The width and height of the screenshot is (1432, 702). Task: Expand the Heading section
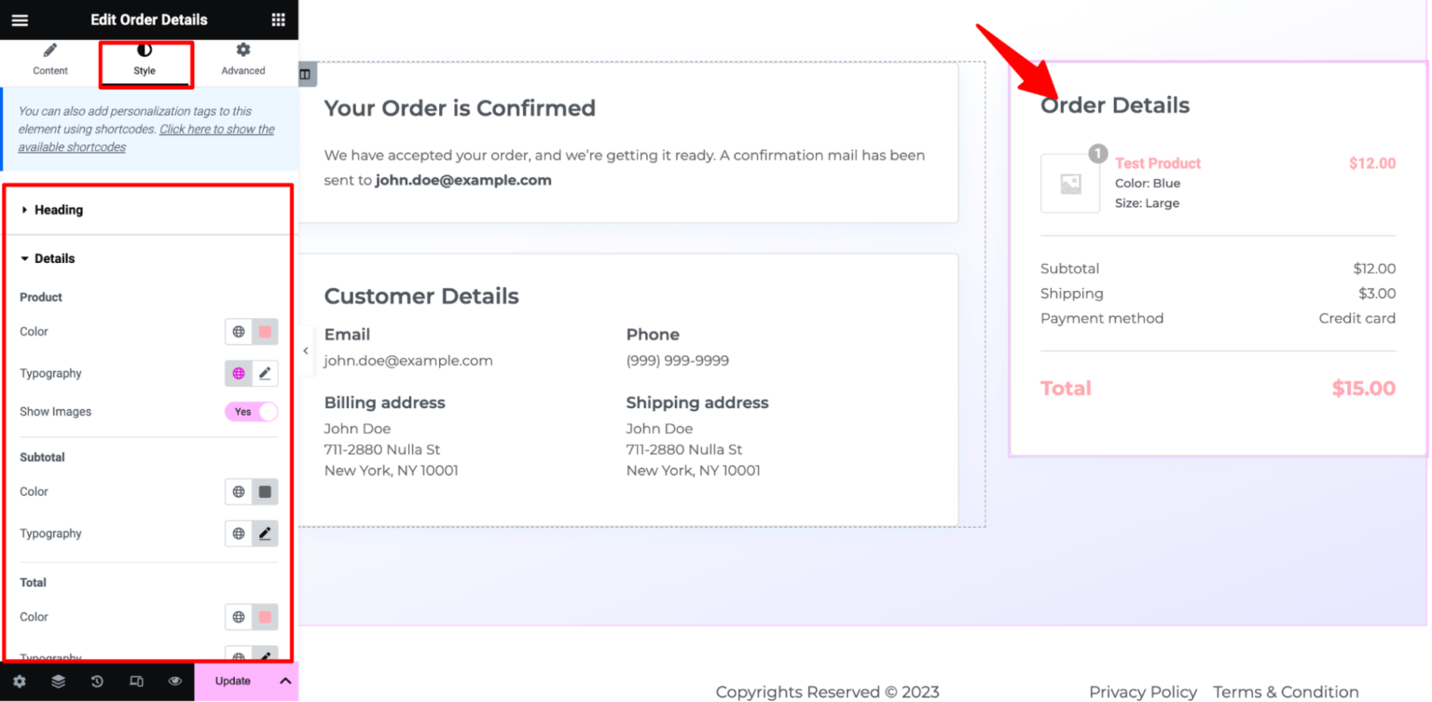point(58,210)
